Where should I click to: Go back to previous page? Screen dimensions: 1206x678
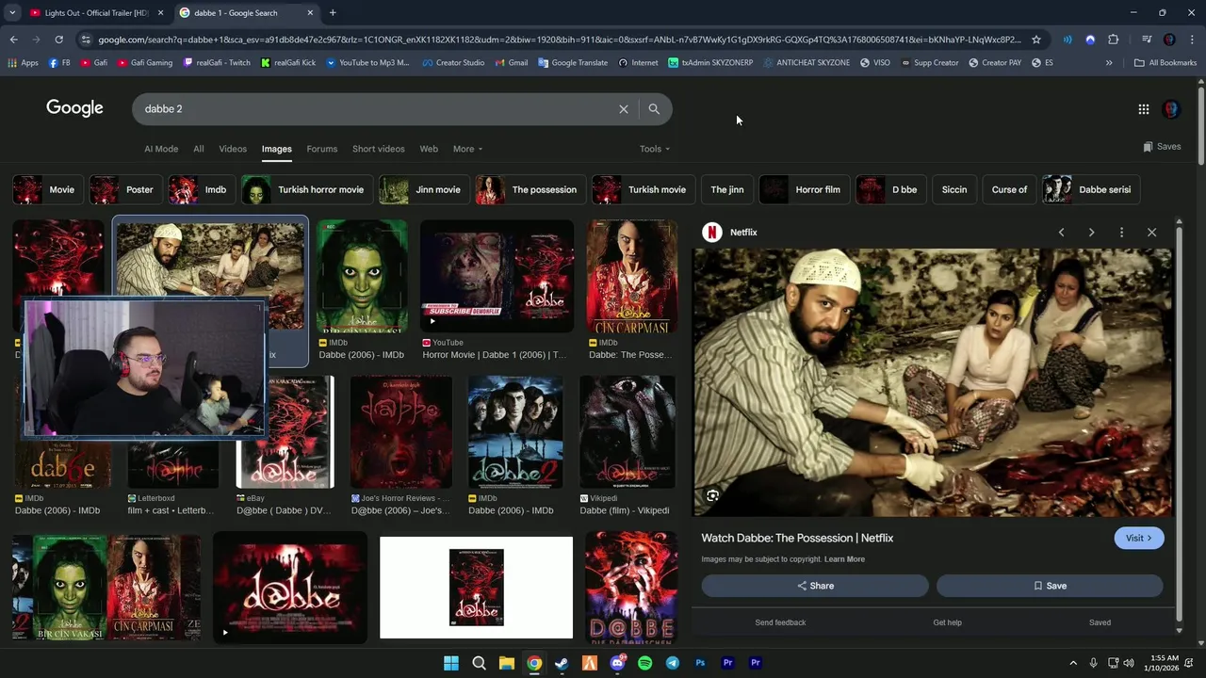[13, 40]
